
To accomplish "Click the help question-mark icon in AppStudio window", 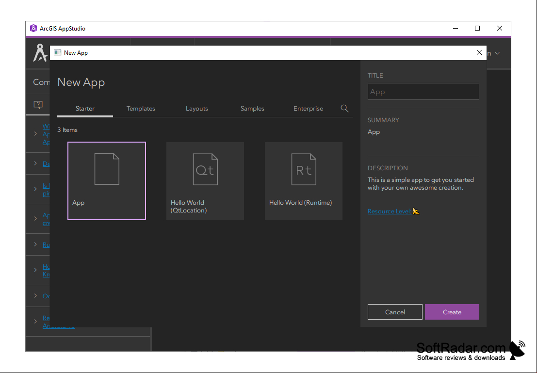I will pyautogui.click(x=38, y=104).
